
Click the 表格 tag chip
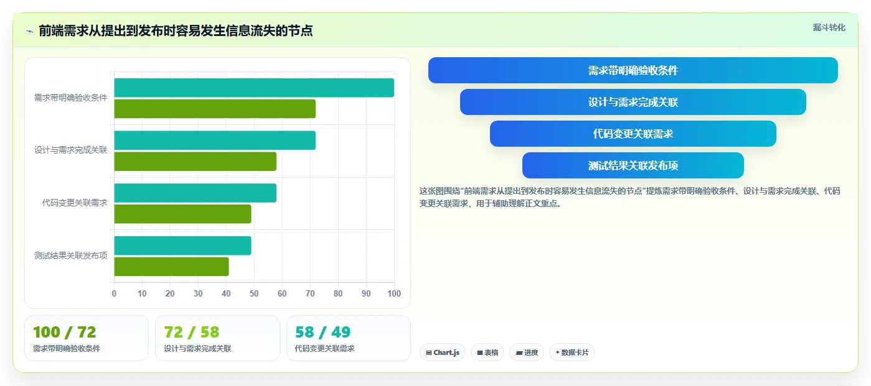(x=487, y=352)
